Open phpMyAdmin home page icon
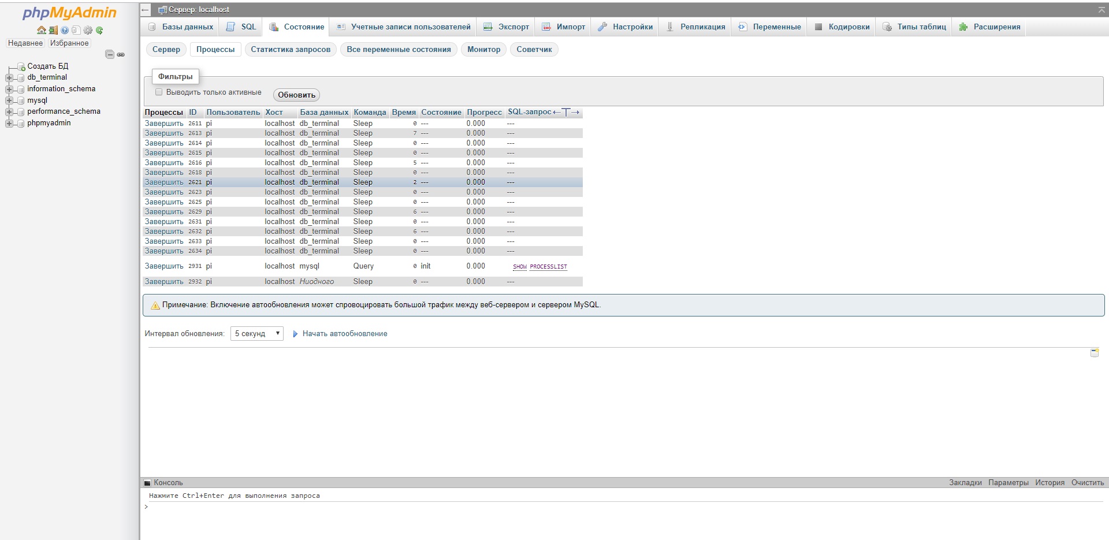Screen dimensions: 1109x540 42,30
